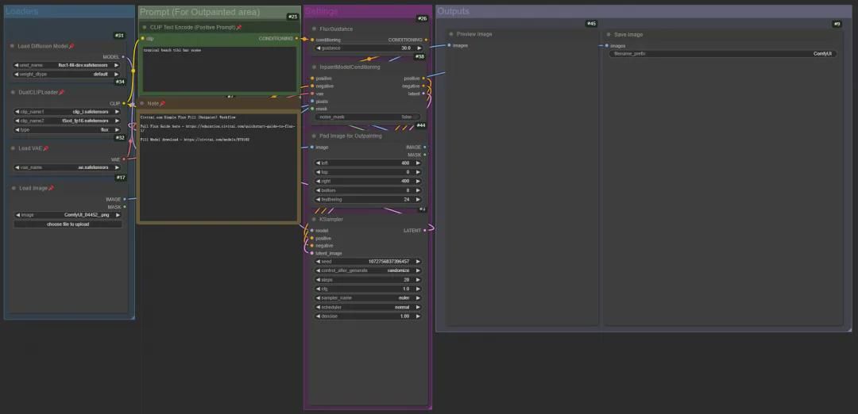Click the guidance value slider field

click(368, 48)
